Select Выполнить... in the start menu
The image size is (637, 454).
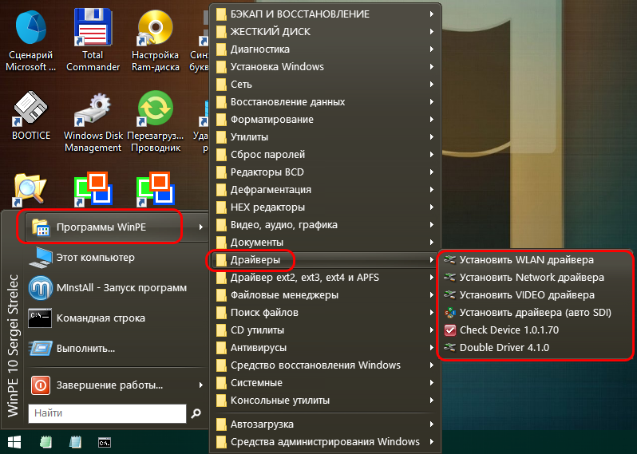[x=117, y=349]
